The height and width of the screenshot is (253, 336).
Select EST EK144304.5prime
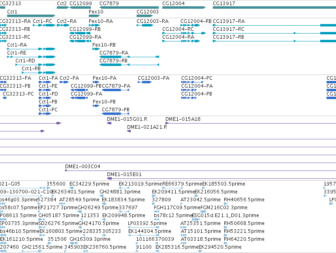tap(144, 235)
